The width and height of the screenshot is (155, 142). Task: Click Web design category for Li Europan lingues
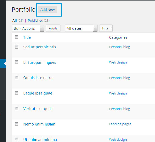[x=118, y=62]
